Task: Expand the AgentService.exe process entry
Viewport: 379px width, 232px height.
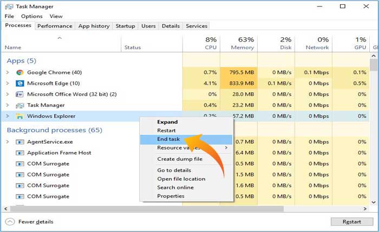Action: 8,142
